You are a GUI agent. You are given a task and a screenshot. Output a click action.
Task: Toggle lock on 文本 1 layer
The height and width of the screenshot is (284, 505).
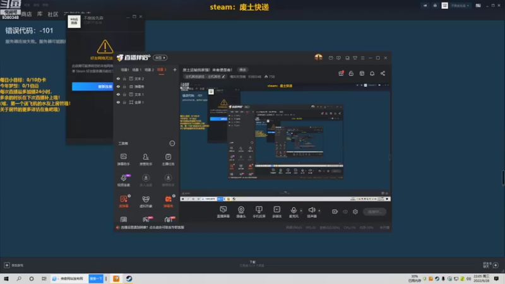[124, 94]
